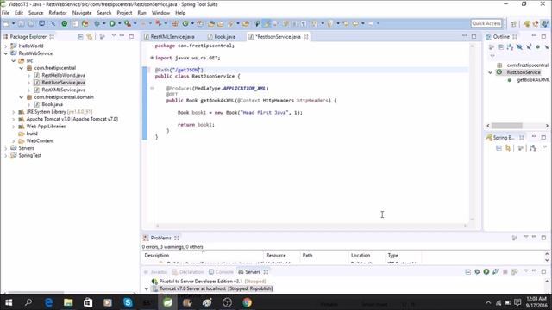Expand the JRE System Library node
The height and width of the screenshot is (310, 552).
point(14,112)
